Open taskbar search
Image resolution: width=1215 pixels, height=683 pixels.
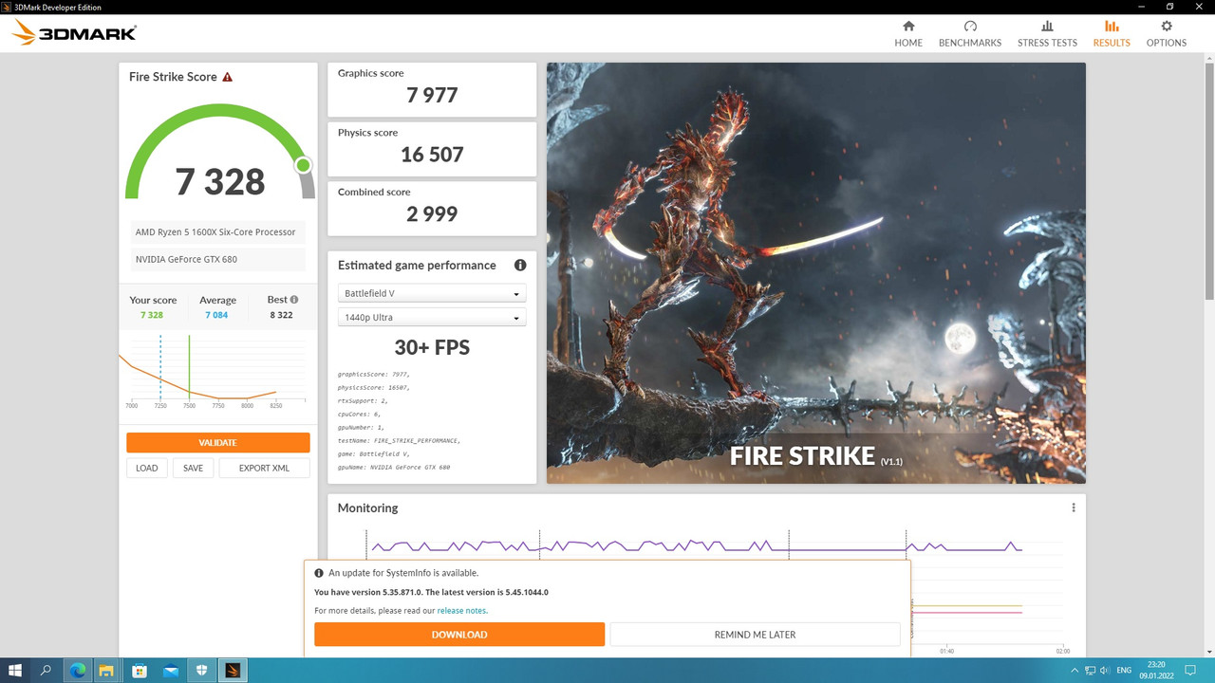[x=46, y=671]
